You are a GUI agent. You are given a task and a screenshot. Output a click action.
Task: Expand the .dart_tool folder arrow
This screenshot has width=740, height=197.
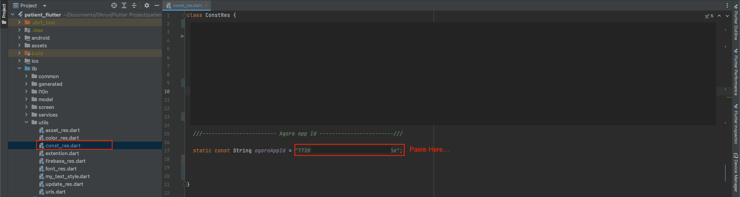pyautogui.click(x=19, y=22)
